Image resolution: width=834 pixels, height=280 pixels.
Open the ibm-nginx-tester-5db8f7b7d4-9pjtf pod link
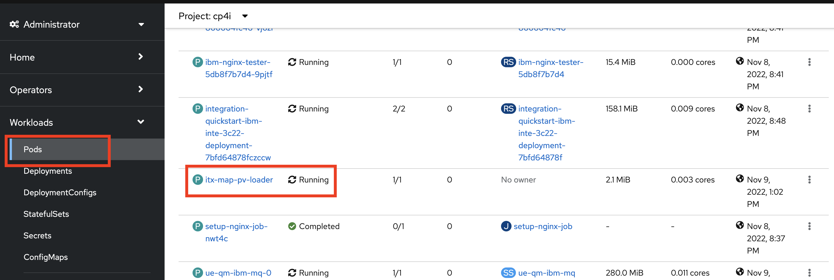(x=239, y=68)
